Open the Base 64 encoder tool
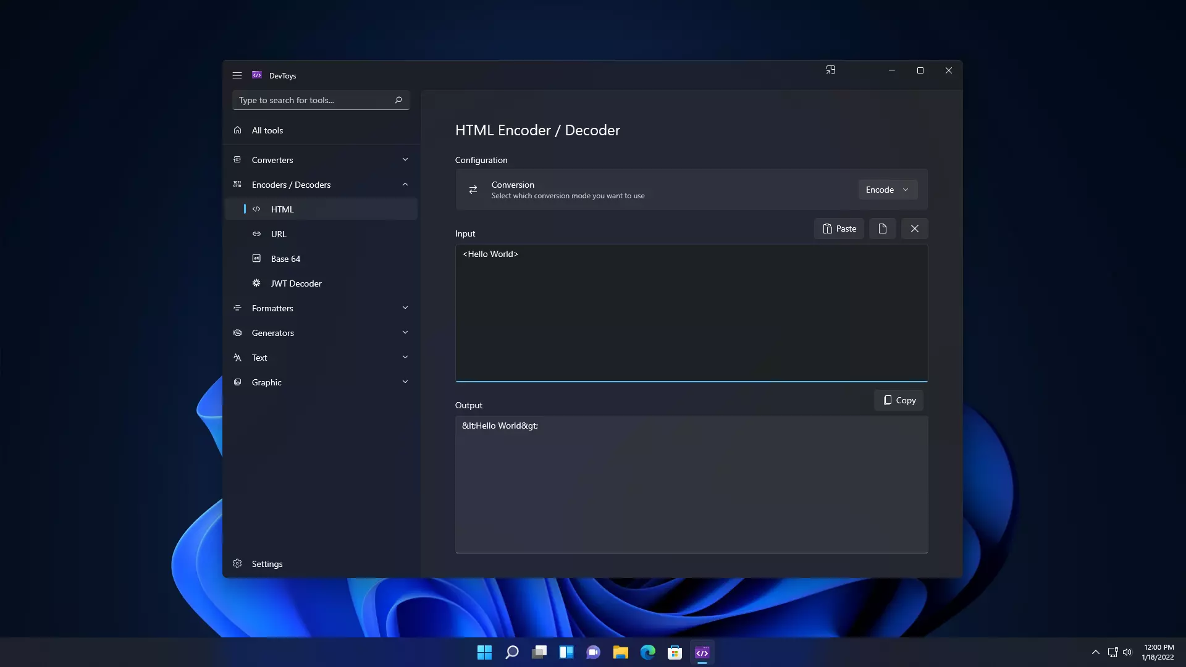The image size is (1186, 667). pos(285,258)
